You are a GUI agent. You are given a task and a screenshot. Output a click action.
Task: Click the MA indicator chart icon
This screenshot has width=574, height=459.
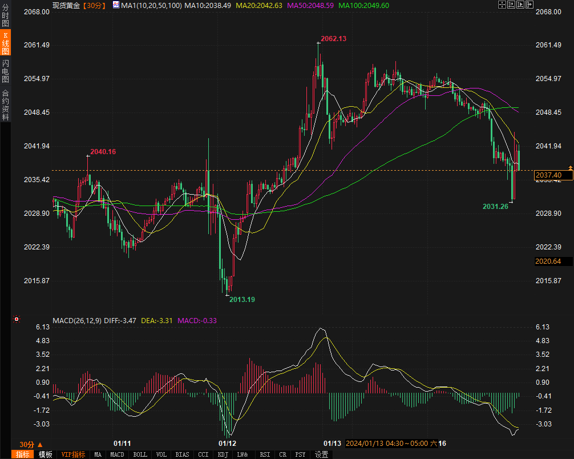pyautogui.click(x=116, y=5)
